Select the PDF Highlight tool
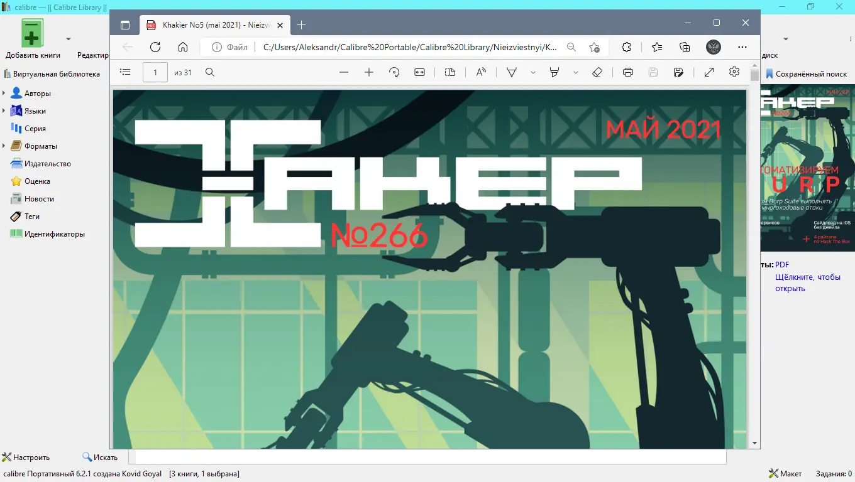 pos(554,72)
